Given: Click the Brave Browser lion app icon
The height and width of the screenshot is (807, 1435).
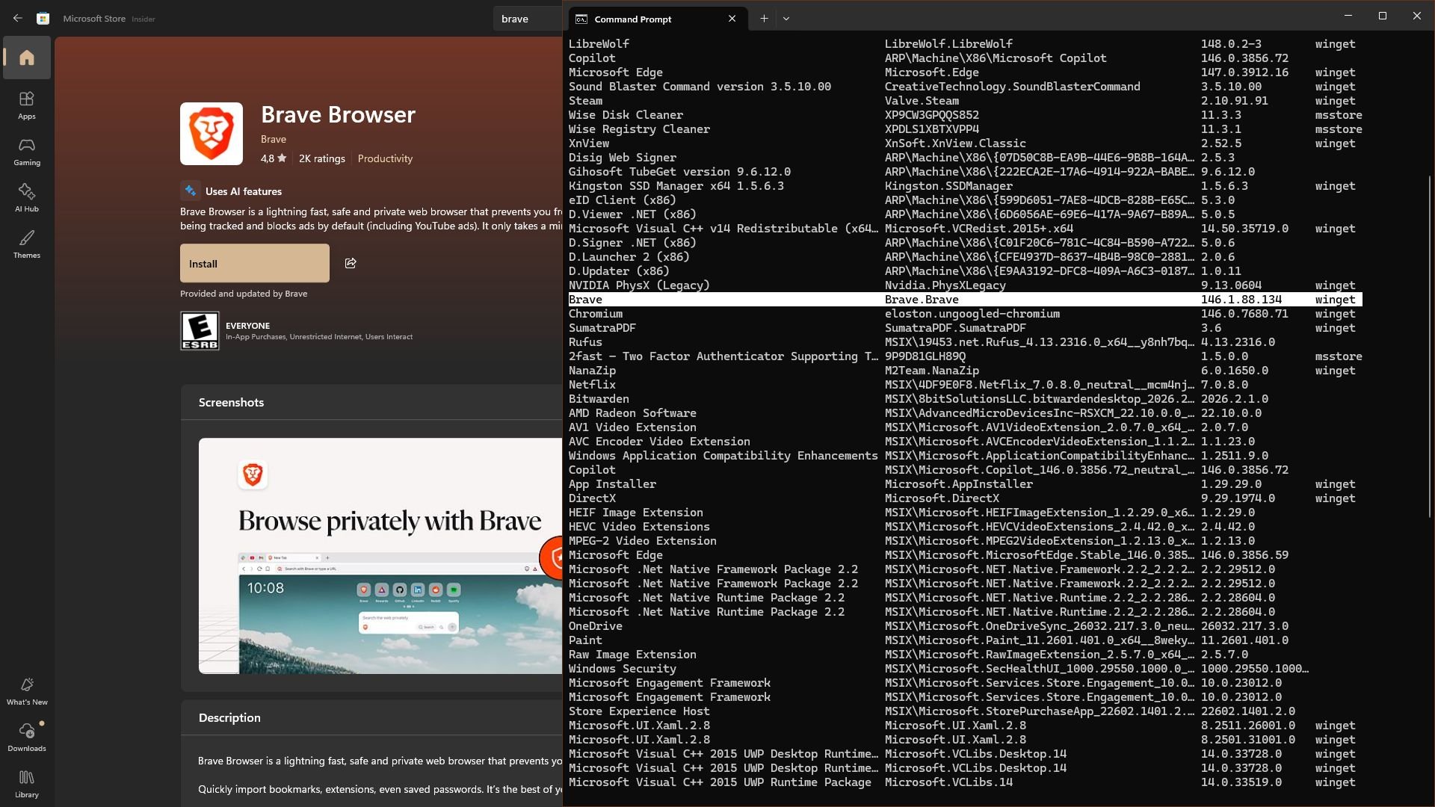Looking at the screenshot, I should [x=212, y=134].
